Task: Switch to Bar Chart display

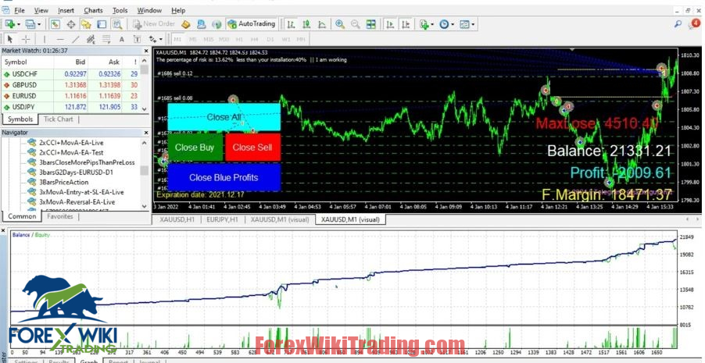Action: [292, 24]
